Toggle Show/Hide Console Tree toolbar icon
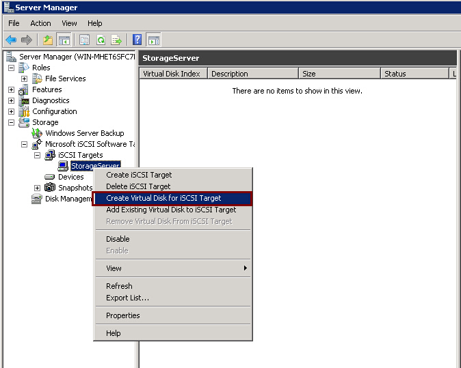Screen dimensions: 461x368 64,40
